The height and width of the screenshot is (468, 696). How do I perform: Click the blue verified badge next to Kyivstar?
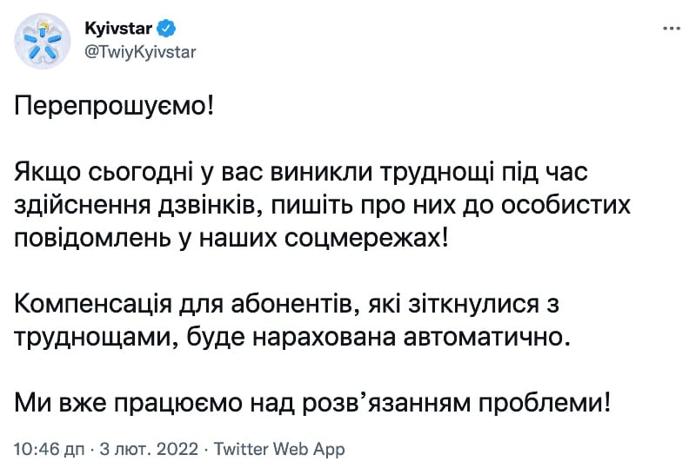click(x=167, y=29)
